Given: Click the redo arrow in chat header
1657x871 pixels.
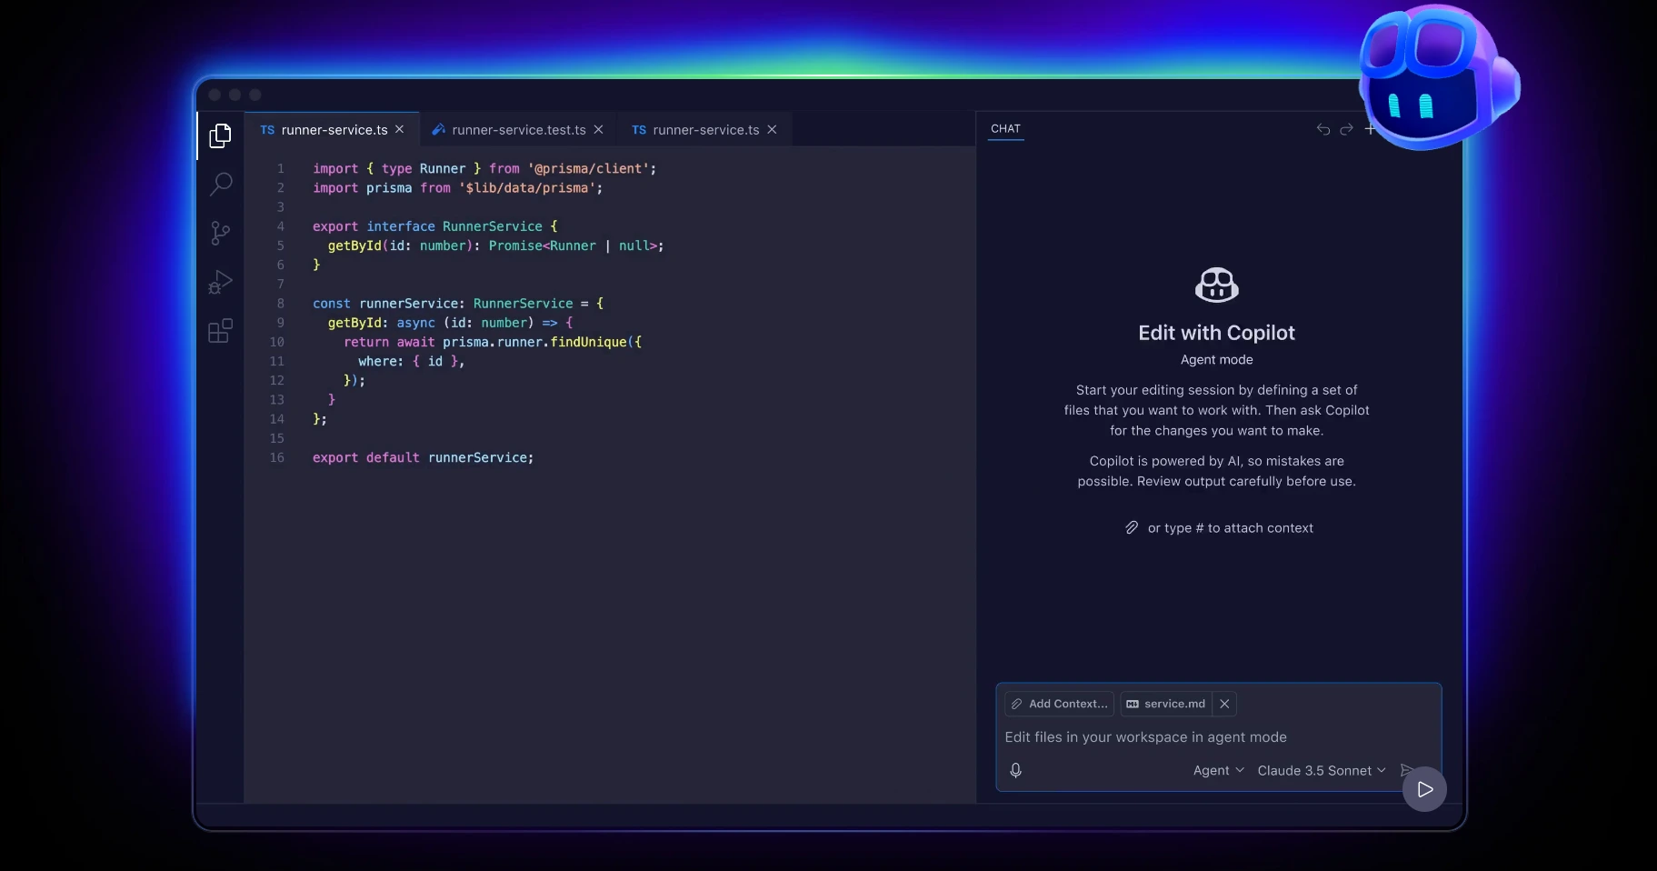Looking at the screenshot, I should tap(1346, 129).
